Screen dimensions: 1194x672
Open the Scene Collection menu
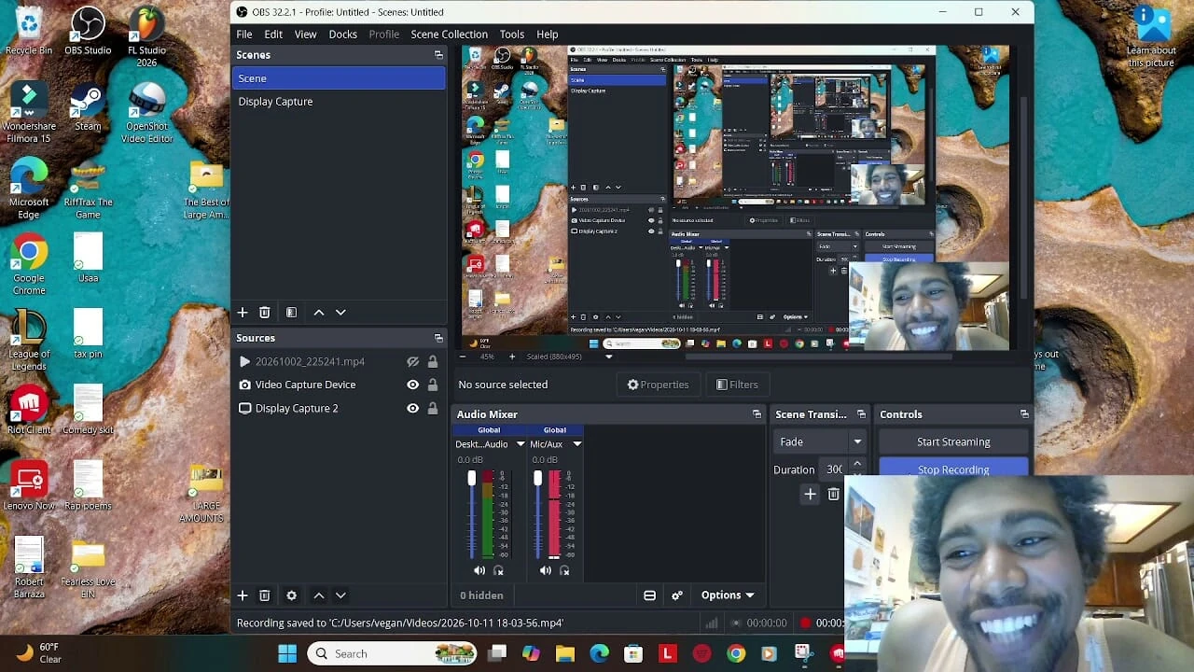coord(449,34)
